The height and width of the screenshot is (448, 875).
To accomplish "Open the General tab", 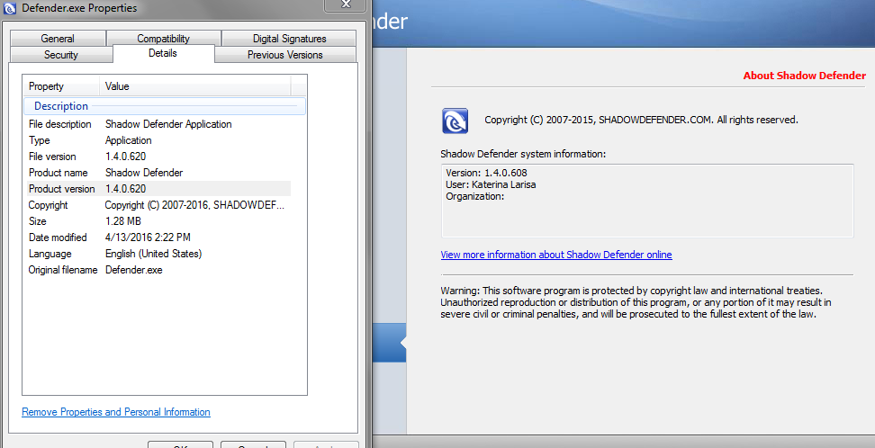I will [x=58, y=39].
